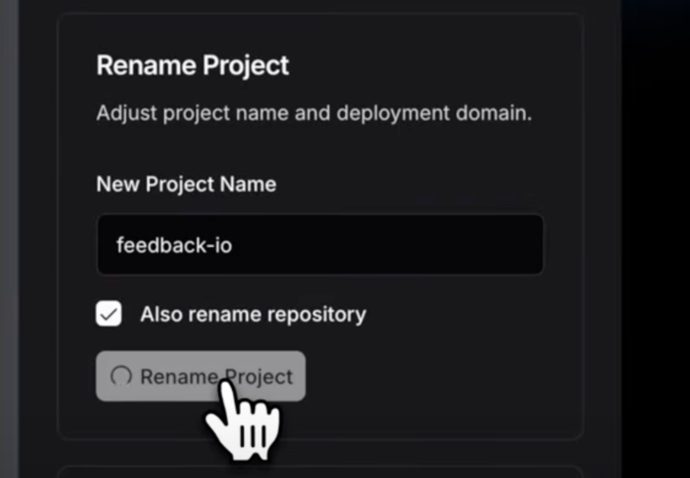Click the gray Rename Project button
Viewport: 690px width, 478px height.
click(x=201, y=376)
